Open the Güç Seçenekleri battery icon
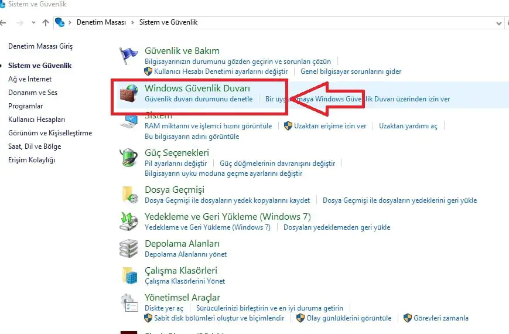The height and width of the screenshot is (334, 509). click(x=129, y=158)
